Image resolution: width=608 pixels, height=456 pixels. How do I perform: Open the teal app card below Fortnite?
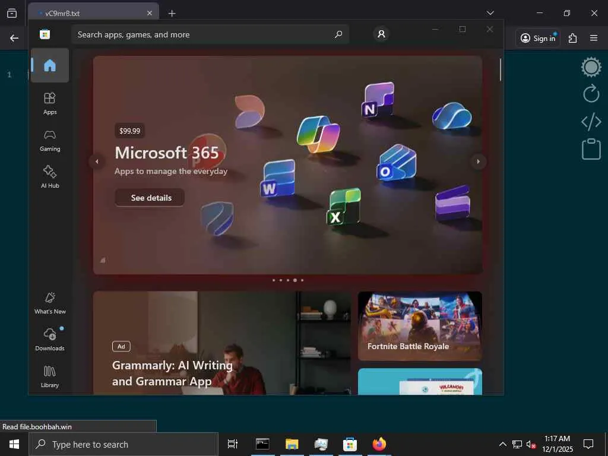tap(420, 382)
